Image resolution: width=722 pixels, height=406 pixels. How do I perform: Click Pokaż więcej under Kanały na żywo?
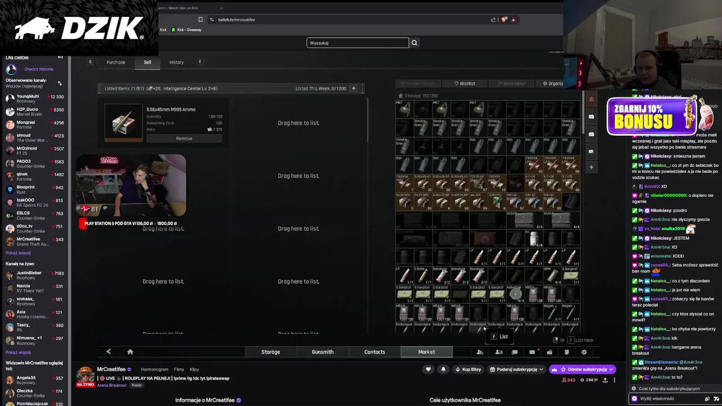(x=18, y=352)
